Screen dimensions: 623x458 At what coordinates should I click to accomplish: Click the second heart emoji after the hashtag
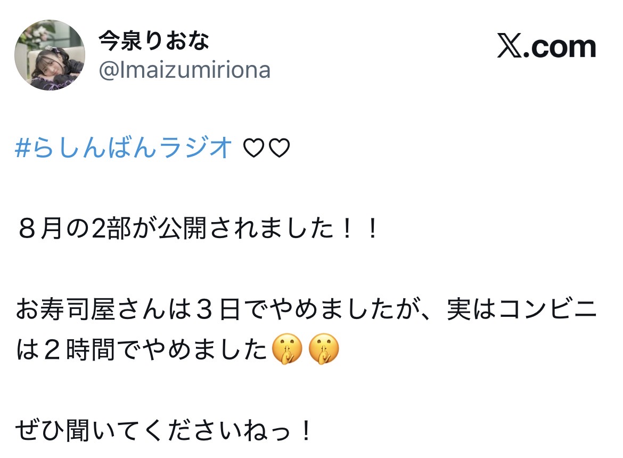click(x=279, y=148)
